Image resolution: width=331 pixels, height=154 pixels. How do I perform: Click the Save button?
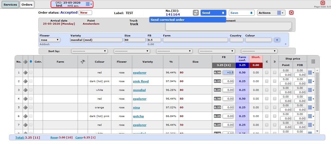click(x=241, y=13)
